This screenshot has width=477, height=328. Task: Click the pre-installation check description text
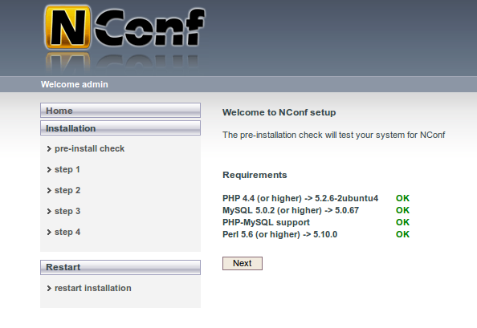tap(334, 135)
